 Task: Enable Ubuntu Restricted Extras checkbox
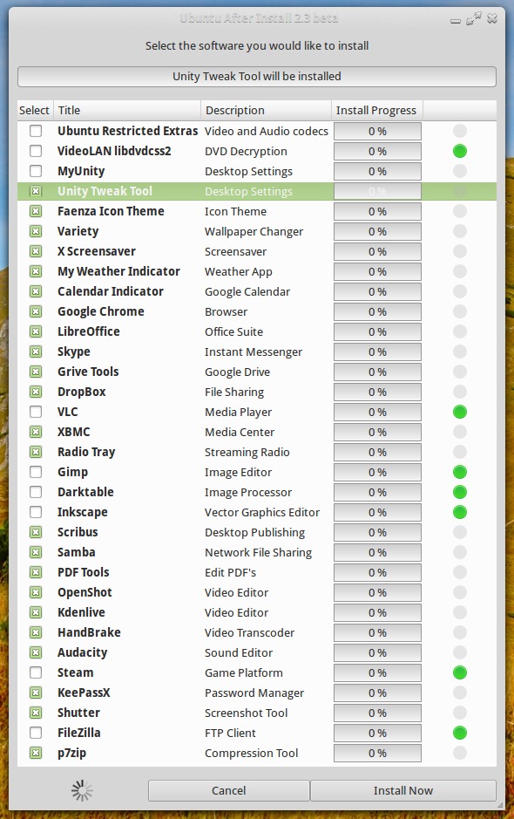click(x=36, y=131)
